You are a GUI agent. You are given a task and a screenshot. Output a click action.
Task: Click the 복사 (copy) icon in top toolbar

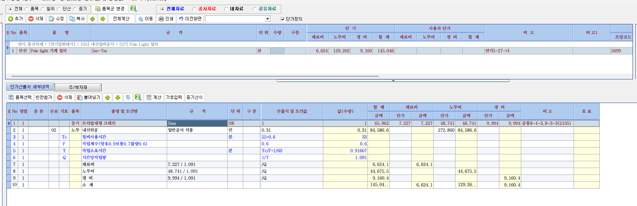(77, 19)
